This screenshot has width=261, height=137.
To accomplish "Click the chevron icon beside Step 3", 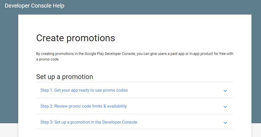I will (x=225, y=122).
